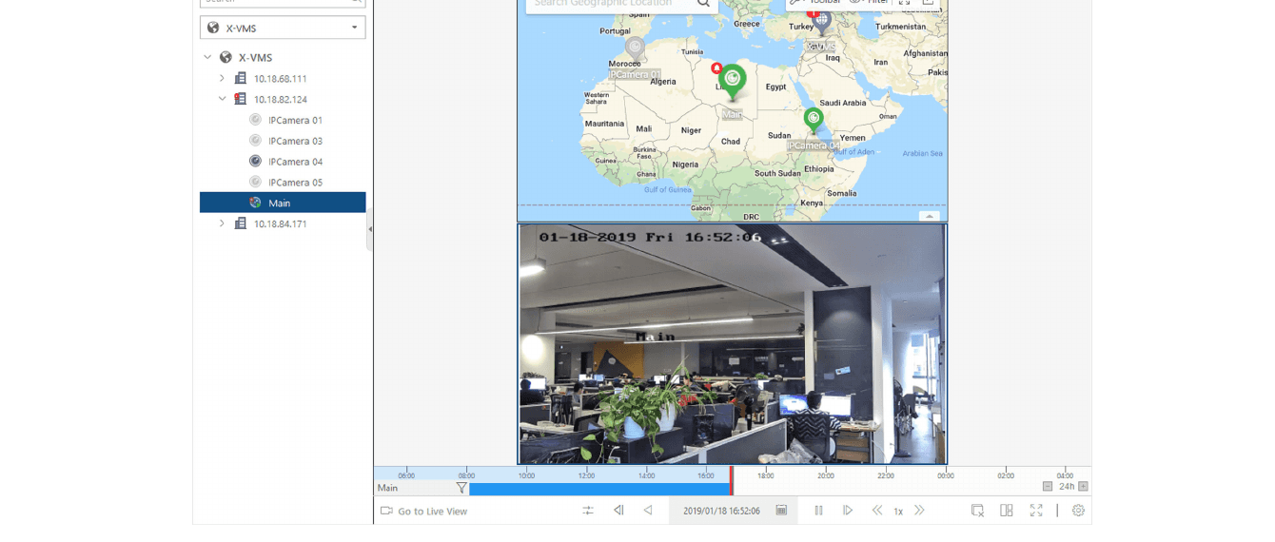Viewport: 1275px width, 542px height.
Task: Select the 10.18.68.111 device row
Action: [283, 78]
